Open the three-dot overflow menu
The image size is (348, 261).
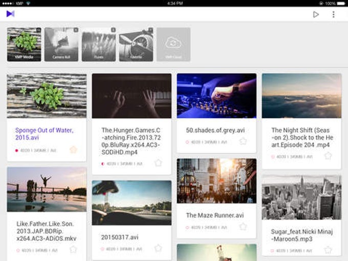pyautogui.click(x=333, y=14)
